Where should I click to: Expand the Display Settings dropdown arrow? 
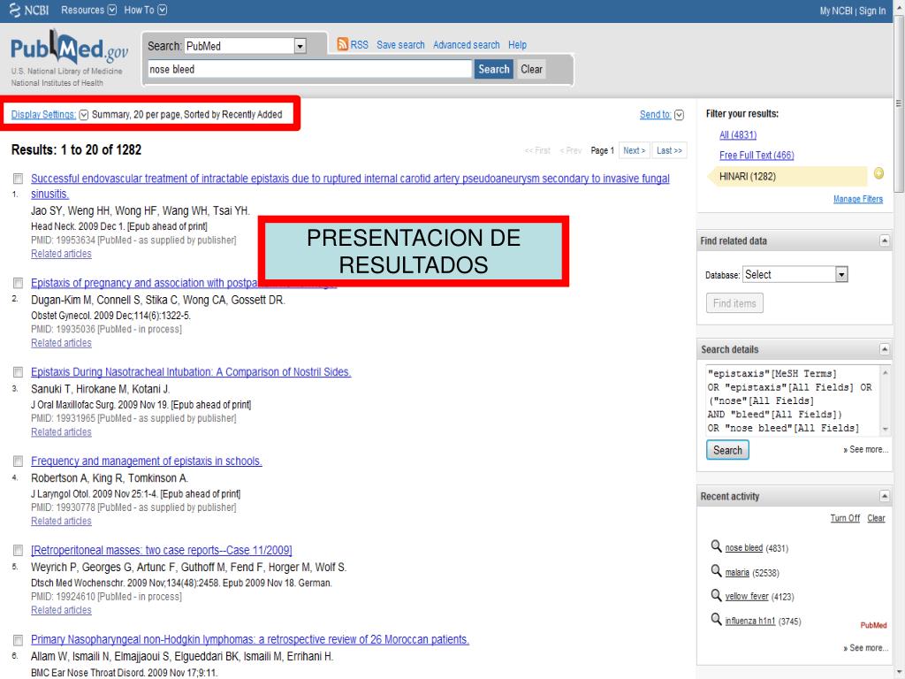(x=84, y=114)
